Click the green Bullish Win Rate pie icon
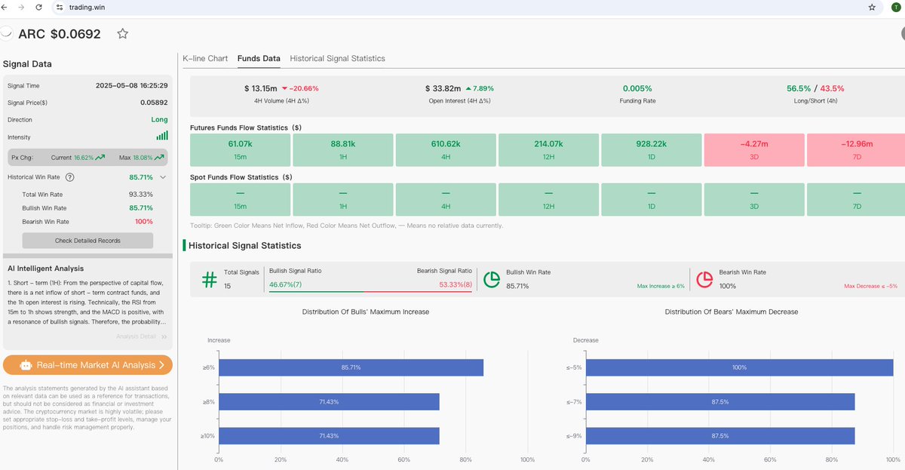The width and height of the screenshot is (905, 470). pos(492,279)
